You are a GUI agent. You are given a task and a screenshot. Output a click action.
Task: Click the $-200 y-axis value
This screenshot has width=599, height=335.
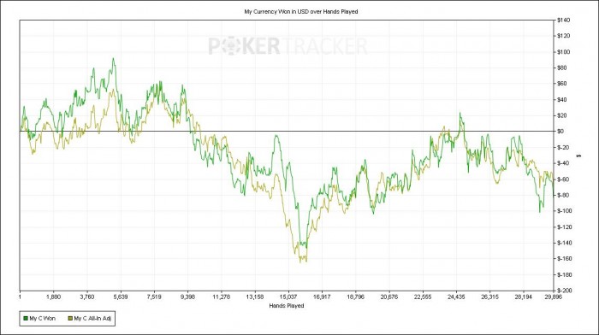(x=564, y=291)
